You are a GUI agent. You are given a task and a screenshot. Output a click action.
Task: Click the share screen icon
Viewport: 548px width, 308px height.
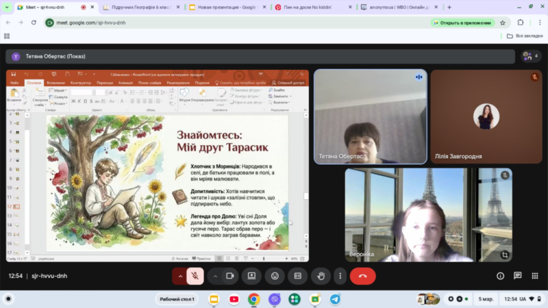(252, 276)
